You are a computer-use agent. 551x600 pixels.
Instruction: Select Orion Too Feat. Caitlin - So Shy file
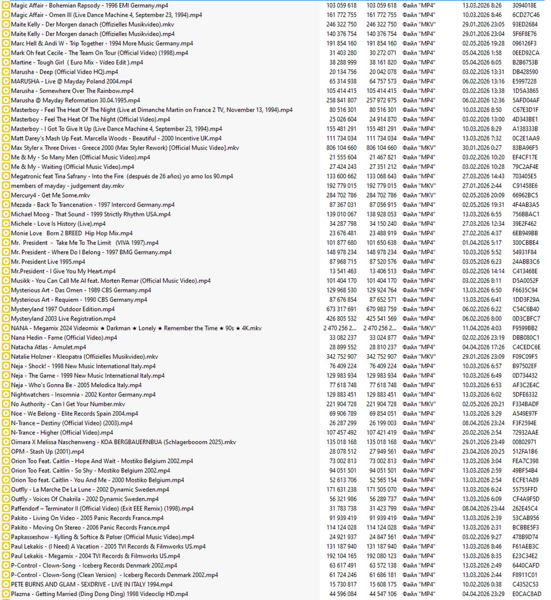pyautogui.click(x=91, y=471)
